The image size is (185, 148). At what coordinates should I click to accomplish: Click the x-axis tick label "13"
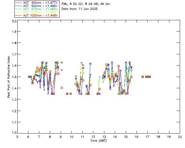pyautogui.click(x=104, y=137)
